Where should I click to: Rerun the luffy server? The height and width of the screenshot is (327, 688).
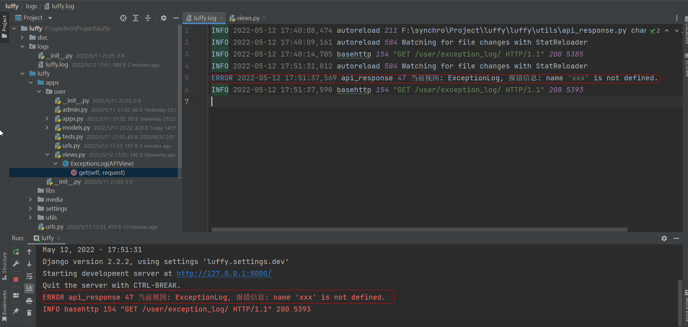coord(16,252)
